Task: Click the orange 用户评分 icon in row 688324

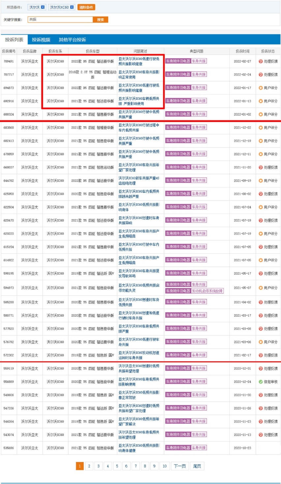Action: tap(261, 114)
